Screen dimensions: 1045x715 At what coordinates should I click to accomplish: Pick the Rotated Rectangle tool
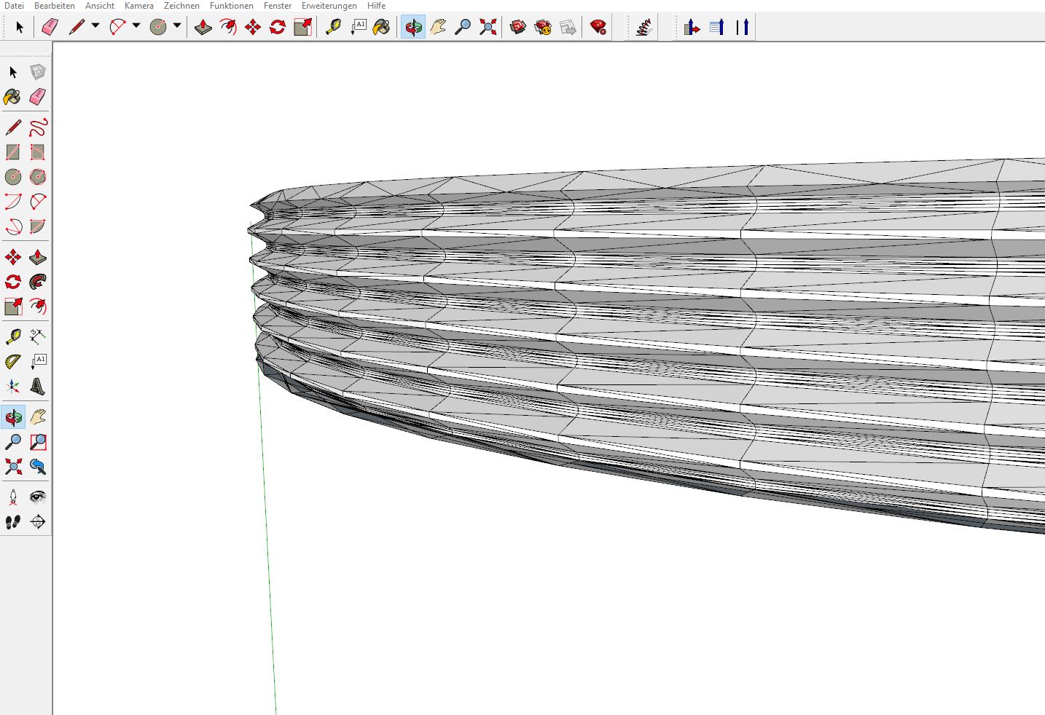coord(38,152)
